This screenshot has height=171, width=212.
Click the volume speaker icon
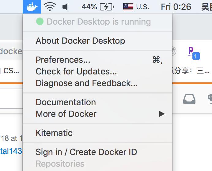pos(65,6)
